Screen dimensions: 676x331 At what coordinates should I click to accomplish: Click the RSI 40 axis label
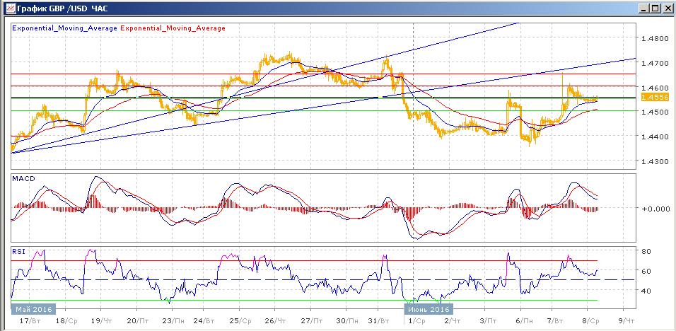pyautogui.click(x=646, y=291)
